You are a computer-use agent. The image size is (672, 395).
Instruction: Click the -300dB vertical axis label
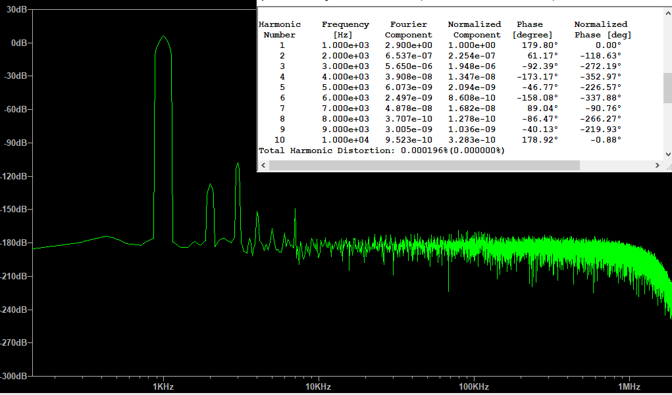(x=14, y=376)
